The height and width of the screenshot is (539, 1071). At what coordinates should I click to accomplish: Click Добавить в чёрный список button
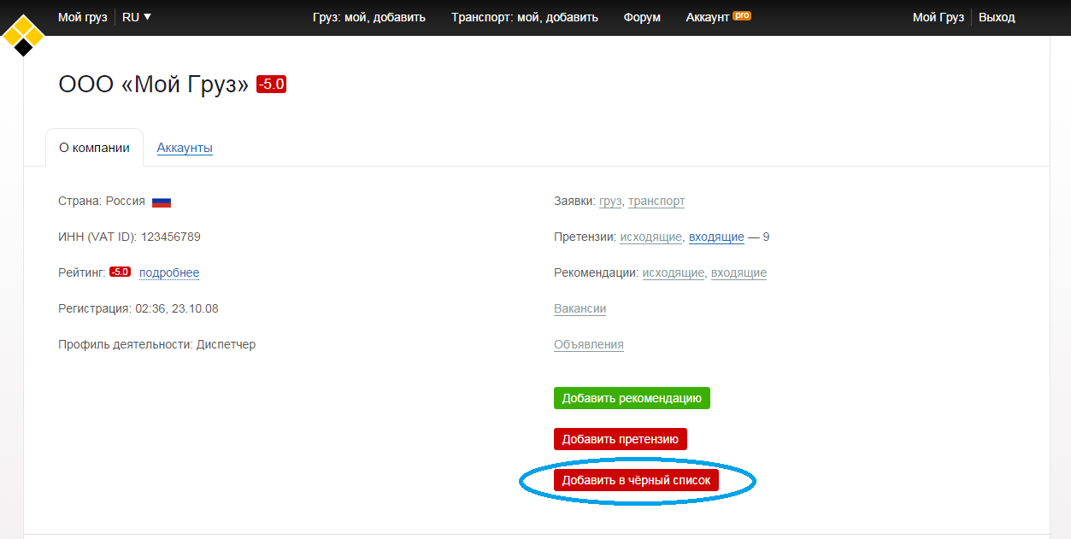point(636,480)
